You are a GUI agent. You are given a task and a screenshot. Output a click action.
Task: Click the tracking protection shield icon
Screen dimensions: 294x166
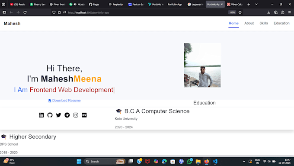pos(54,13)
